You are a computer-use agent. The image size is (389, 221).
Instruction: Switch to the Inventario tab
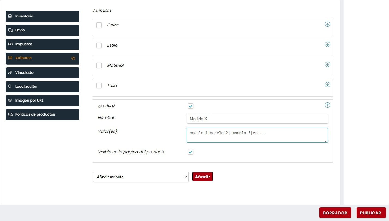click(x=42, y=16)
